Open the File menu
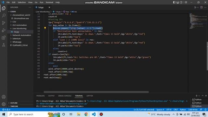This screenshot has width=208, height=117. click(x=8, y=2)
